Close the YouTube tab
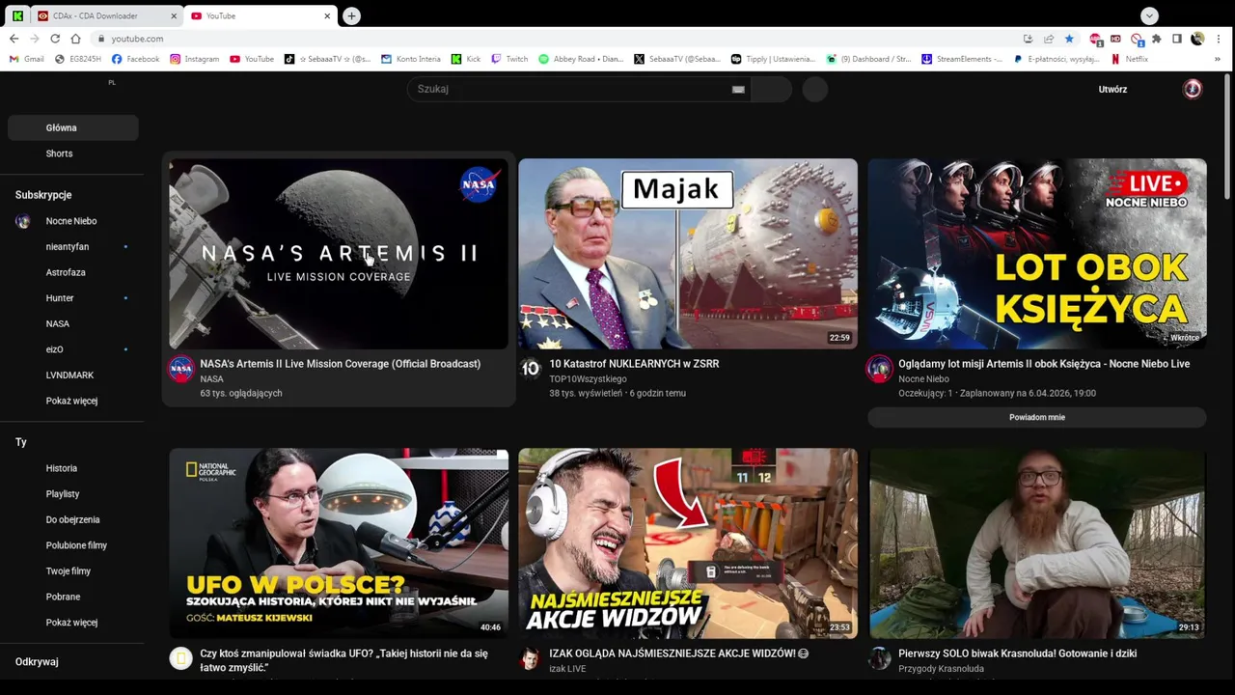The width and height of the screenshot is (1235, 695). pos(327,15)
